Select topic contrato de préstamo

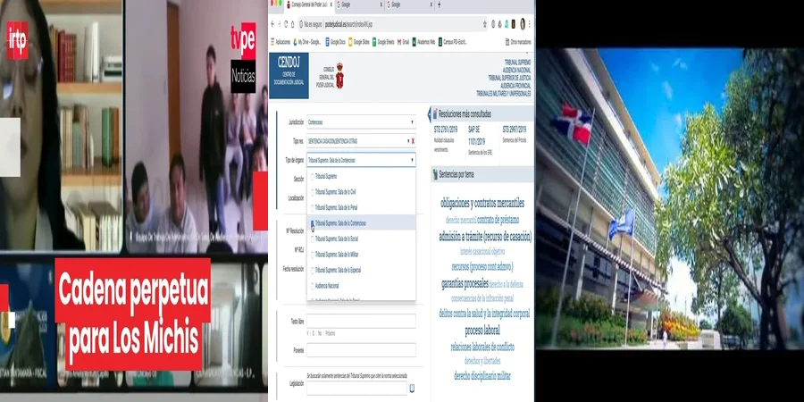498,220
